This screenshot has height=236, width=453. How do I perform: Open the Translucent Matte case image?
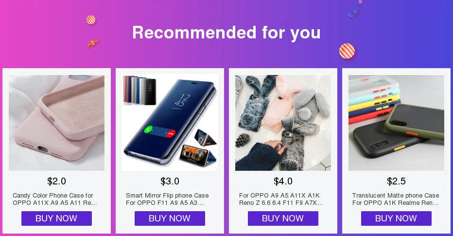point(397,123)
